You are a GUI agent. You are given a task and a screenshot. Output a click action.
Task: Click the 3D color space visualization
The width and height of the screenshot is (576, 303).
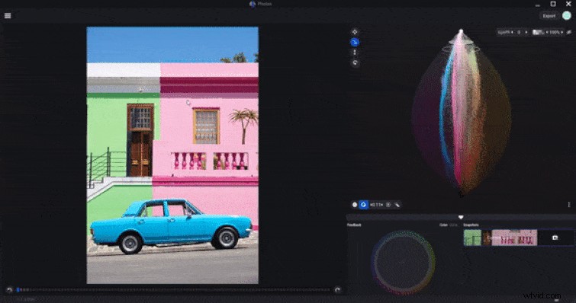(x=462, y=113)
